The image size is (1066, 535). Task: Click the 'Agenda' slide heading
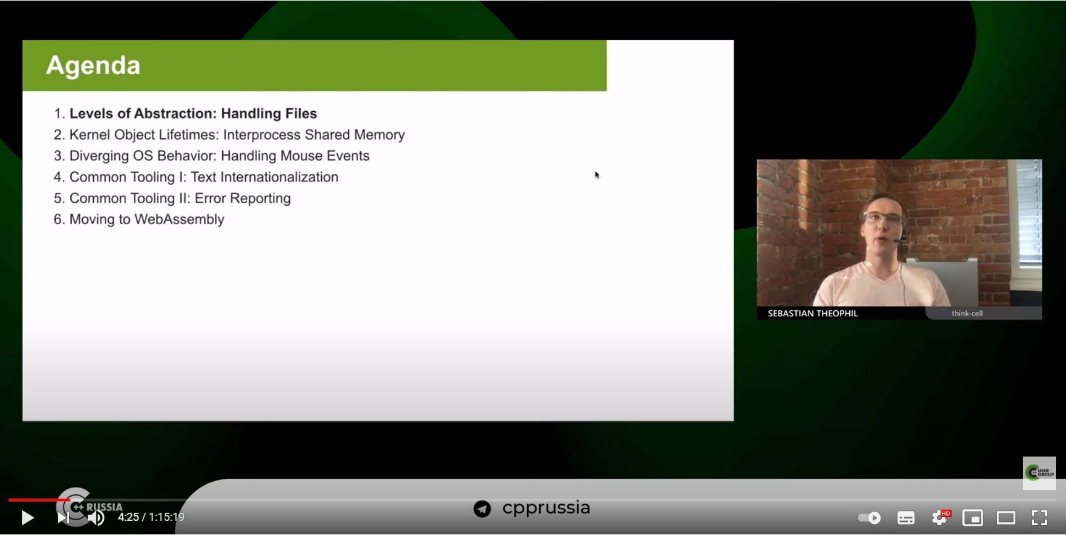93,65
